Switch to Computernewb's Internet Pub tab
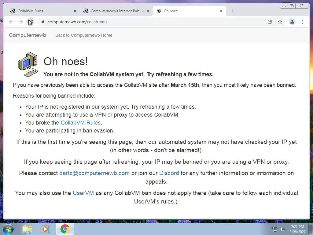The image size is (313, 235). pos(117,11)
